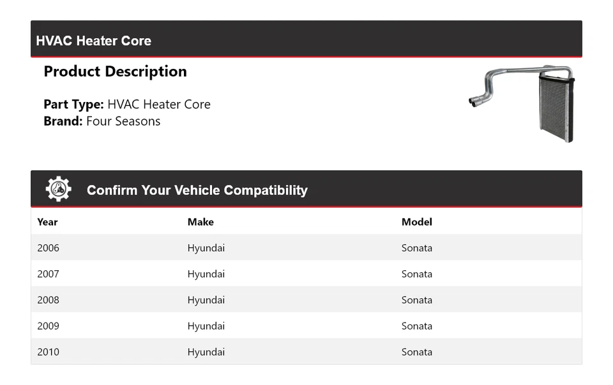This screenshot has width=613, height=385.
Task: Click the Product Description heading
Action: point(115,71)
